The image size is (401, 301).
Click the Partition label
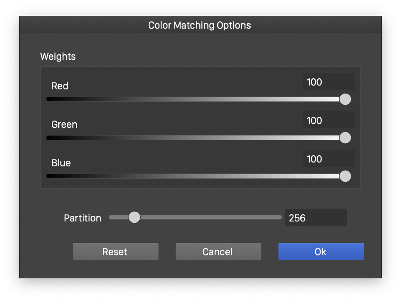[x=82, y=218]
